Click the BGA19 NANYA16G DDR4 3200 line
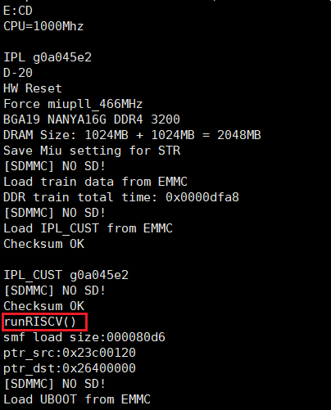This screenshot has height=410, width=331. 92,119
